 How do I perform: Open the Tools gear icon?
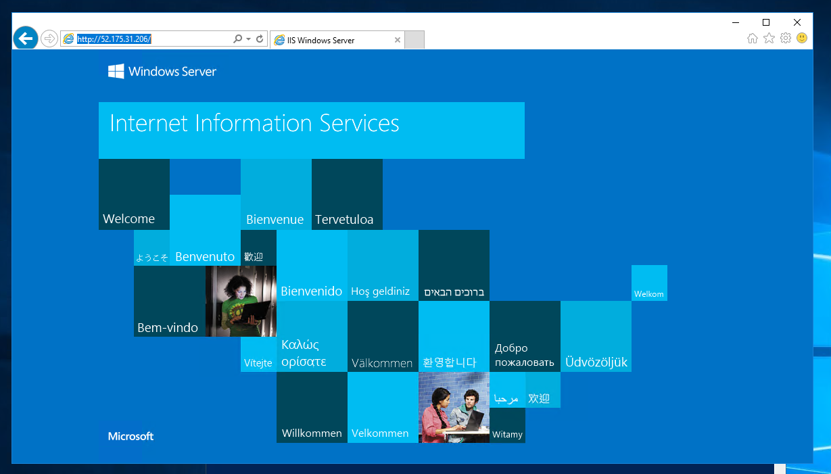[785, 39]
